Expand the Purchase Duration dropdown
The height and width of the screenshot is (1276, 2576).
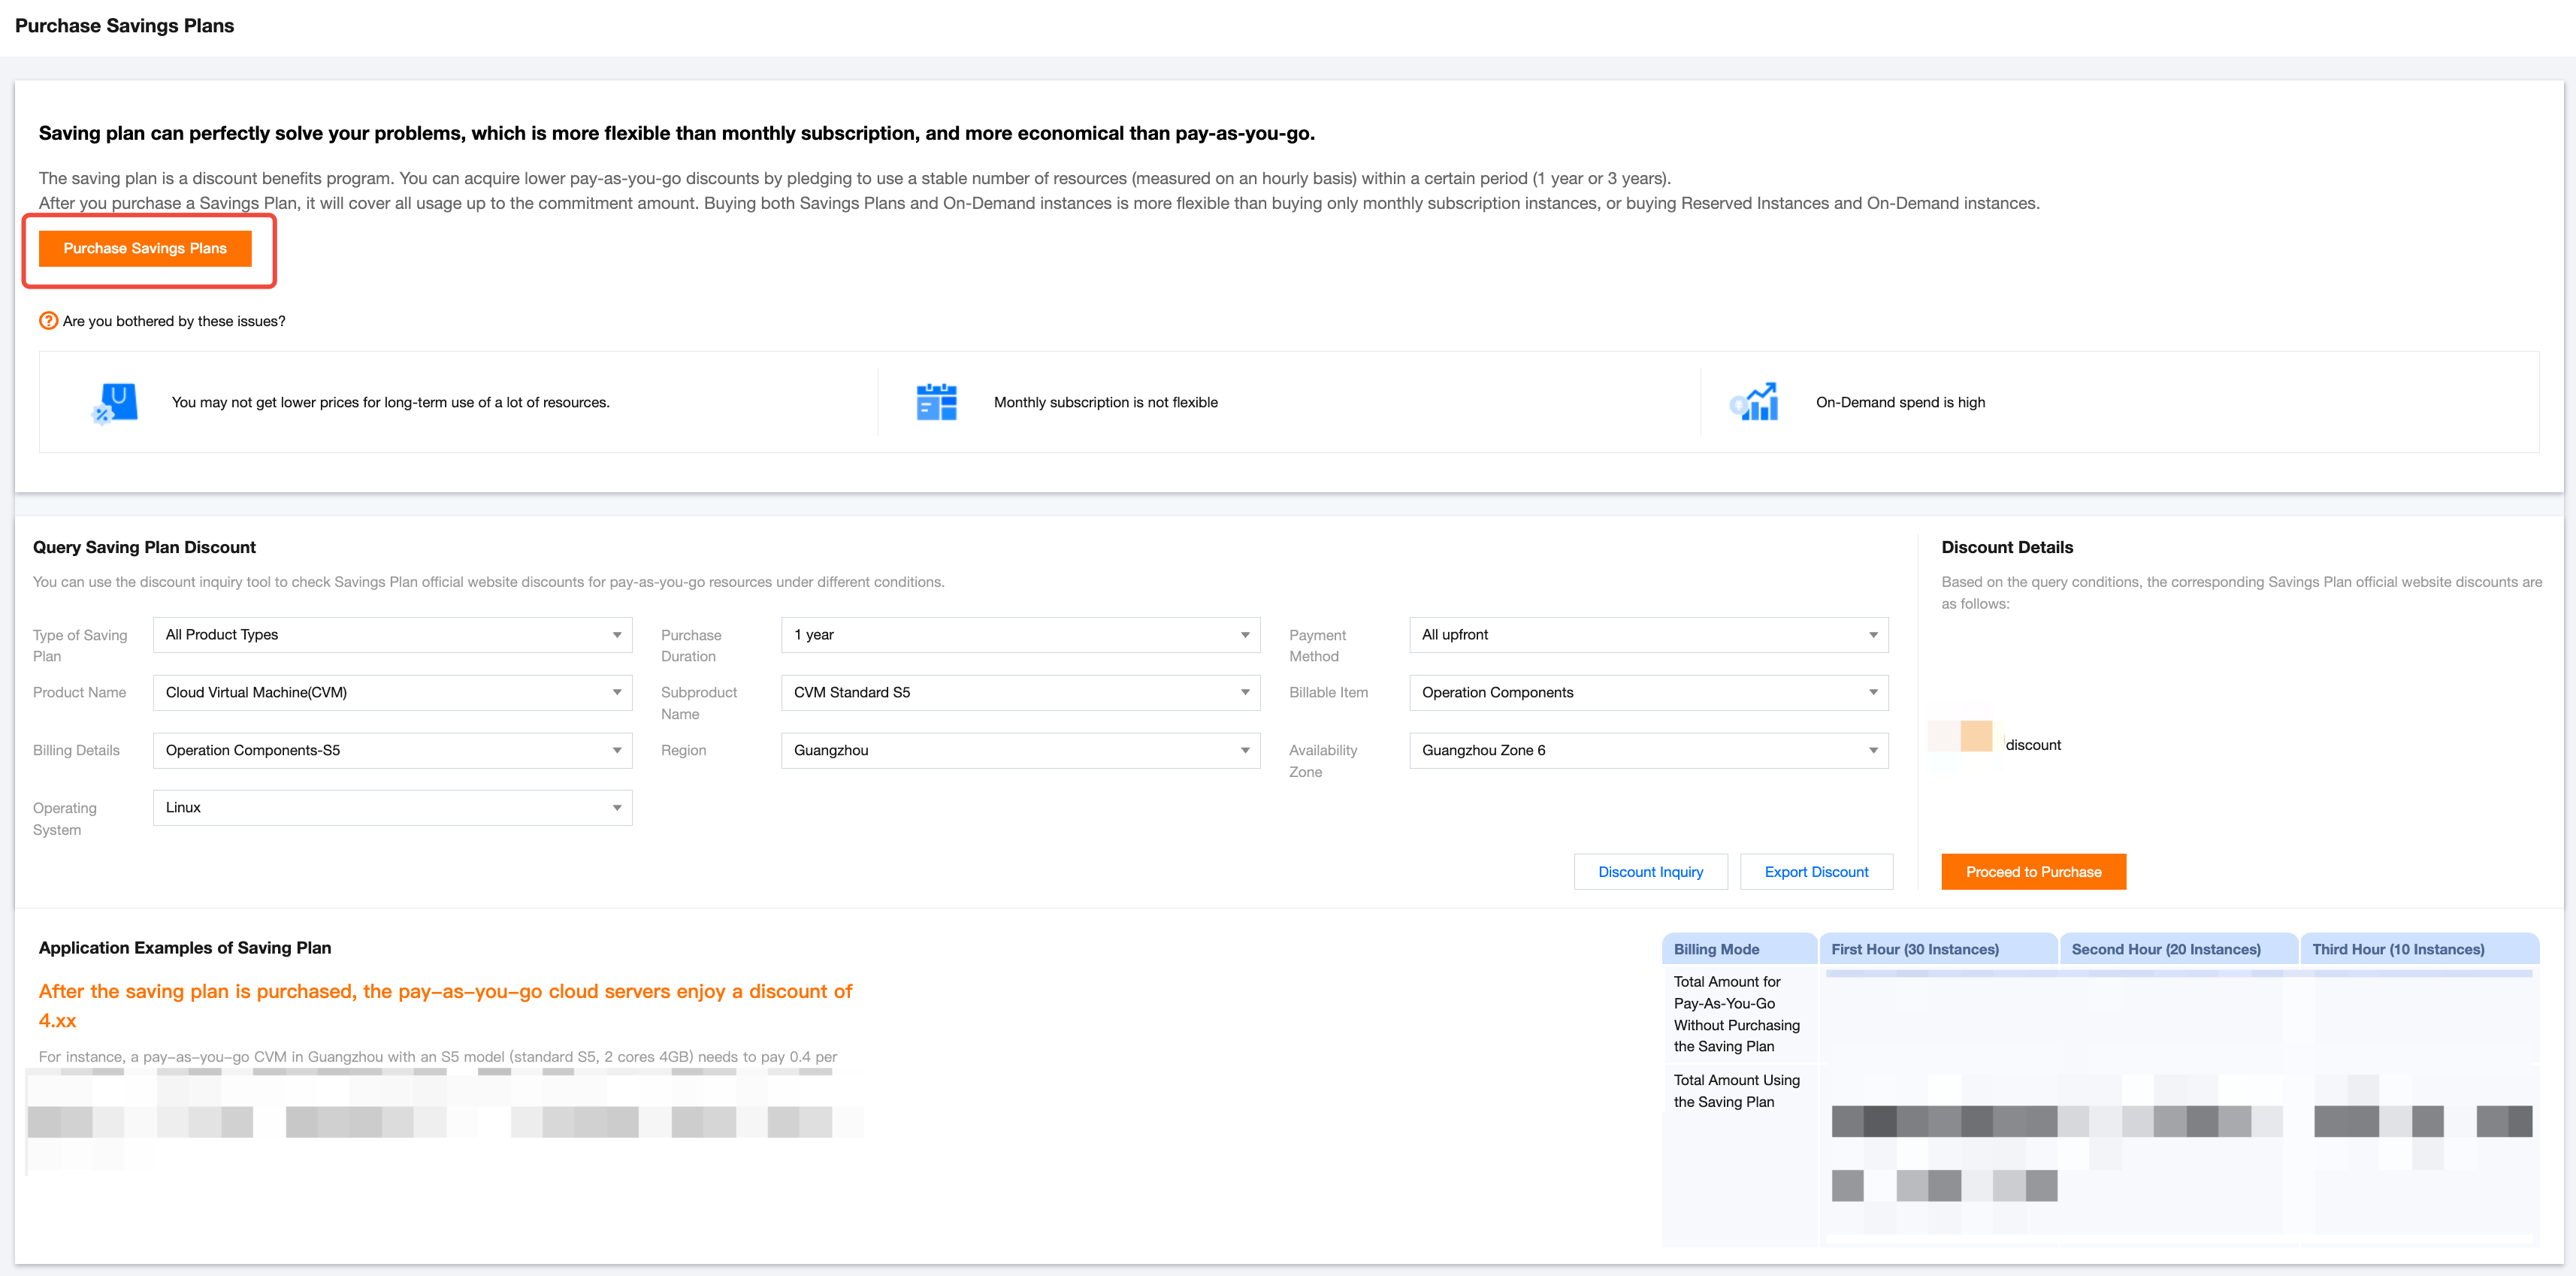[1020, 635]
